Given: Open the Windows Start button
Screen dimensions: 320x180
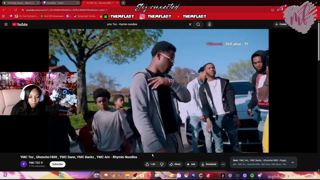Looking at the screenshot, I should click(x=60, y=175).
